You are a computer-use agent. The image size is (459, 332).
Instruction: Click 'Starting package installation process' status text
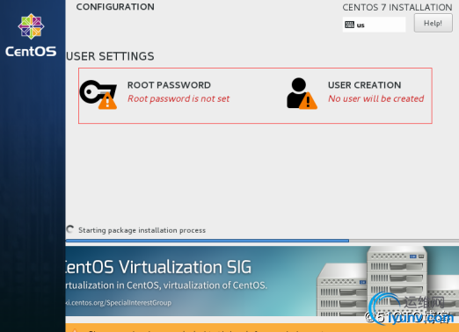click(142, 230)
